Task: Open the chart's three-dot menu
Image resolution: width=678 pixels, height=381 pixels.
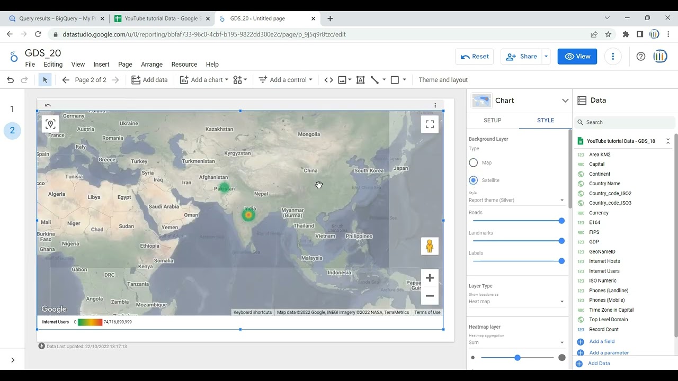Action: point(435,105)
